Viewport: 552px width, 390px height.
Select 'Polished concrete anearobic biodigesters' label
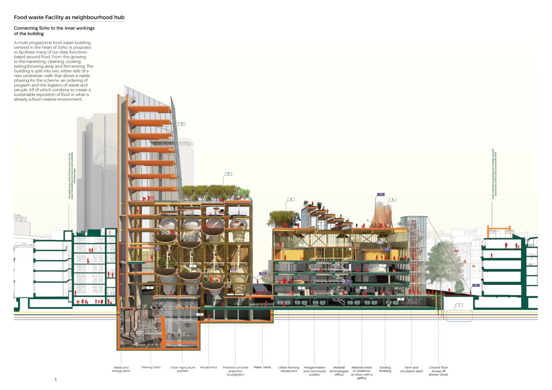(235, 371)
